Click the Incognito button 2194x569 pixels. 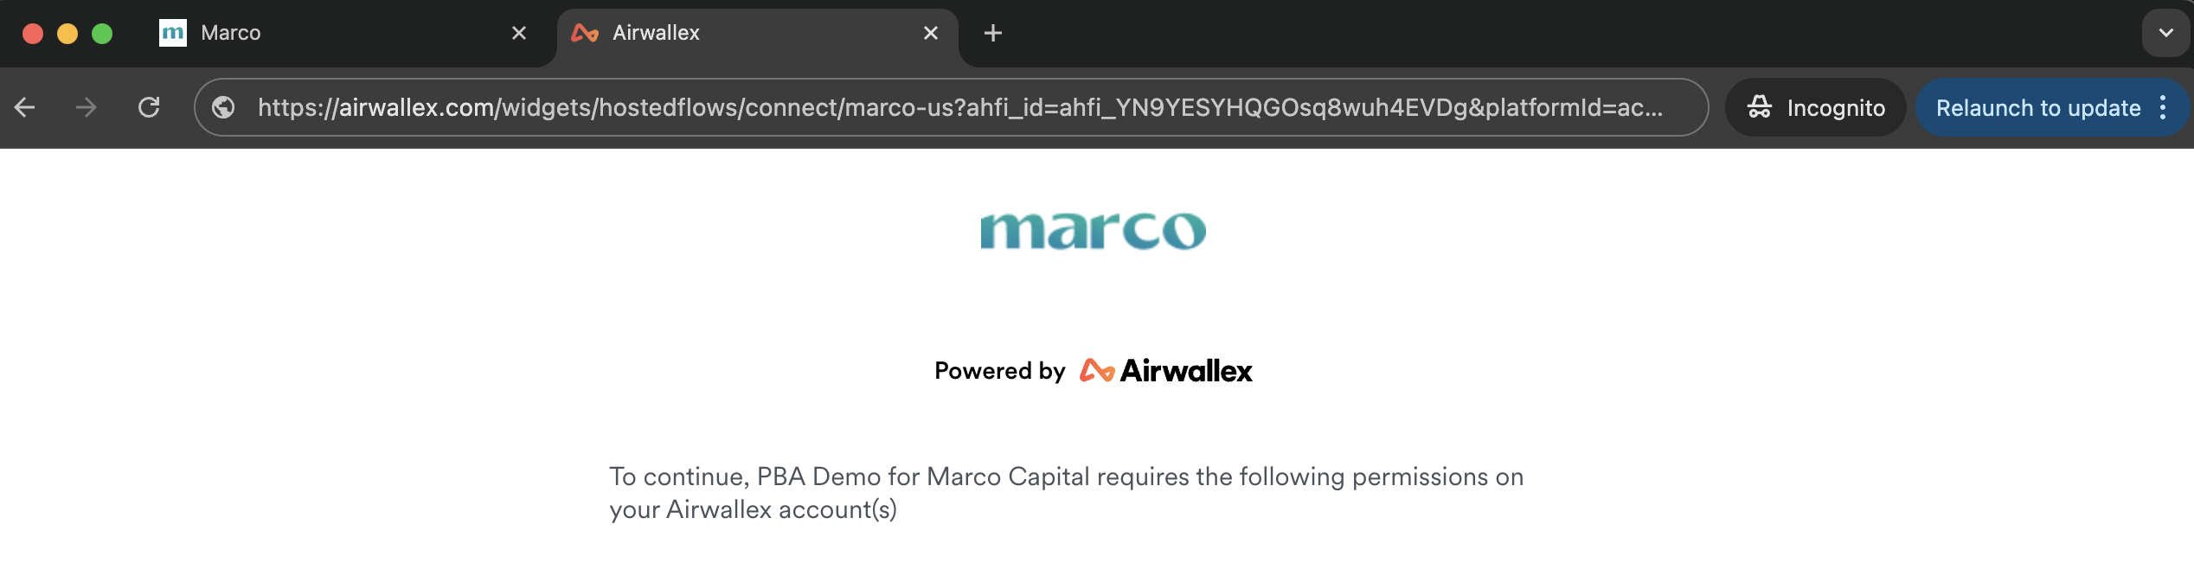[x=1815, y=107]
